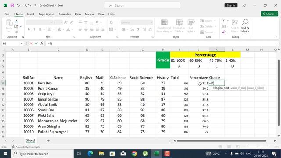Select the Sheet1 tab
The height and width of the screenshot is (158, 281).
click(30, 140)
